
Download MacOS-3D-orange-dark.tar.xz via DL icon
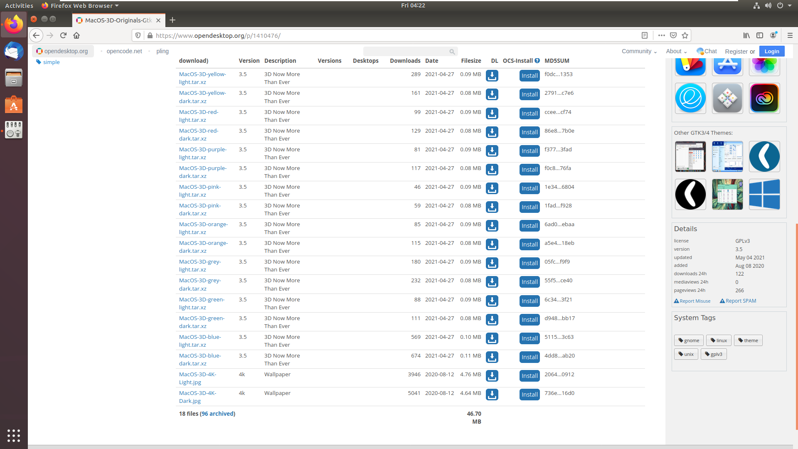tap(492, 244)
